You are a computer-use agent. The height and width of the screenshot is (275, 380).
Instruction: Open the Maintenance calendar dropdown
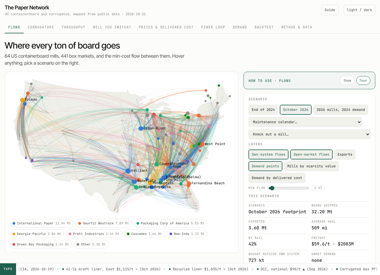[305, 122]
